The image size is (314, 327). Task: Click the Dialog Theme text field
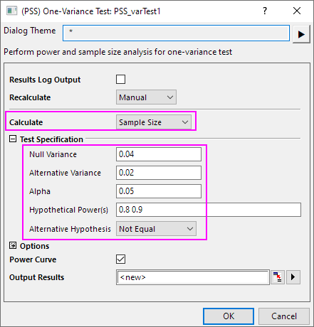[x=176, y=33]
